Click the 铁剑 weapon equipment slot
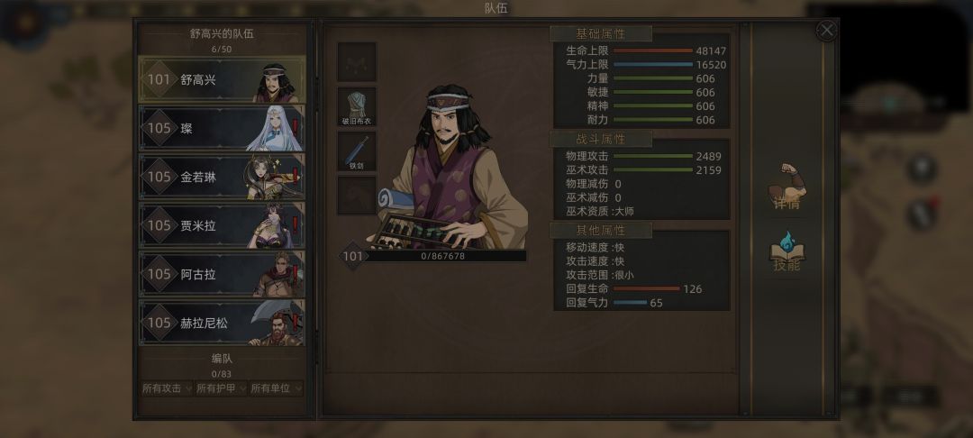The height and width of the screenshot is (438, 973). [357, 151]
